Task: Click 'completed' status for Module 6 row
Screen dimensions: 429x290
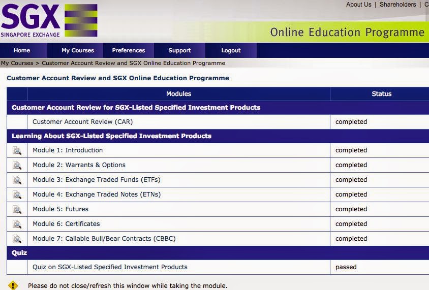Action: pyautogui.click(x=351, y=224)
